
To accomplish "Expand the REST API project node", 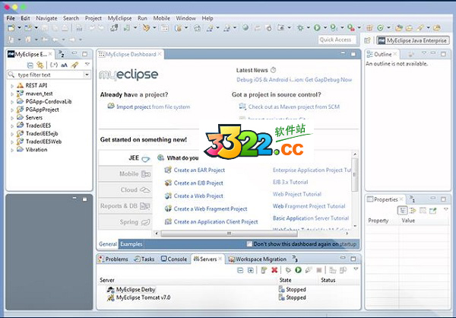I will point(12,86).
